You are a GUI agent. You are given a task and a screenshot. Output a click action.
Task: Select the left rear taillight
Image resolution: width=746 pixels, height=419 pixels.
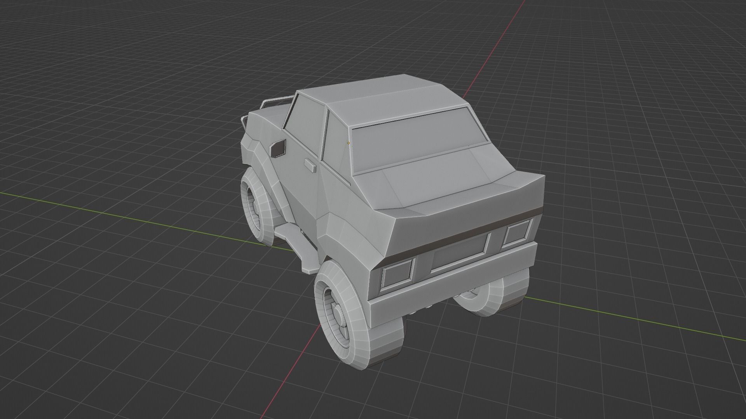tap(397, 274)
